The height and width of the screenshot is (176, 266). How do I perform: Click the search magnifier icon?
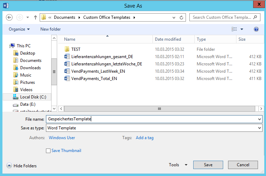(x=256, y=17)
